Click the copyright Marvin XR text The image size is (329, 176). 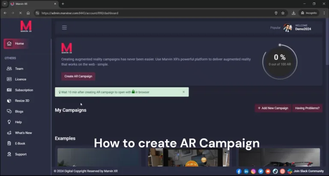coord(86,171)
